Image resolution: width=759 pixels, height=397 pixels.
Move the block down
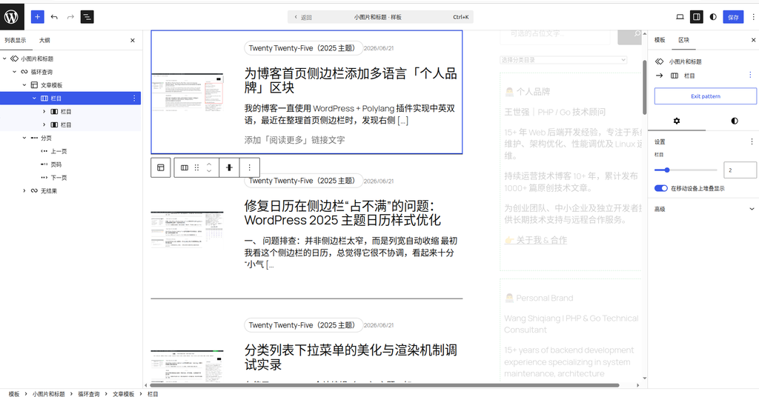point(209,170)
